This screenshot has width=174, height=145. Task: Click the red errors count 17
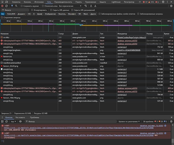pyautogui.click(x=145, y=2)
